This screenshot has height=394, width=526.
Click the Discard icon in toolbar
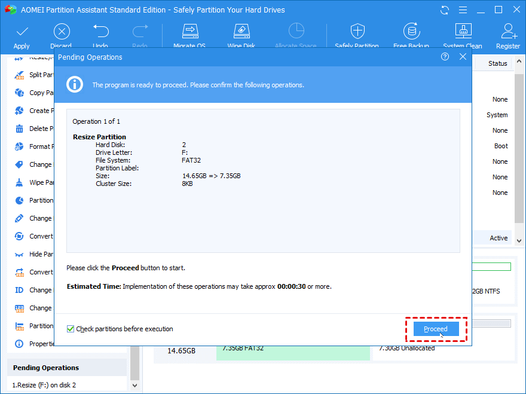tap(61, 32)
